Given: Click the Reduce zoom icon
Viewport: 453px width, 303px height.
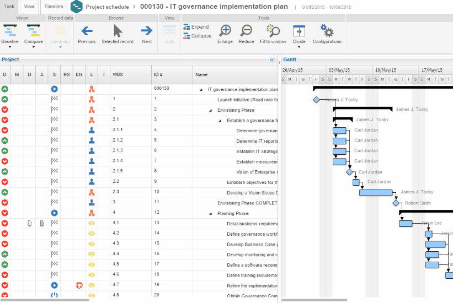Looking at the screenshot, I should 246,31.
